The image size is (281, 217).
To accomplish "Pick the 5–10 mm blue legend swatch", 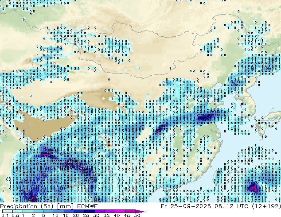I will 48,211.
